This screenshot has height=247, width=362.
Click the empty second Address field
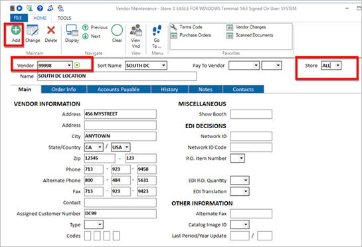(x=120, y=125)
